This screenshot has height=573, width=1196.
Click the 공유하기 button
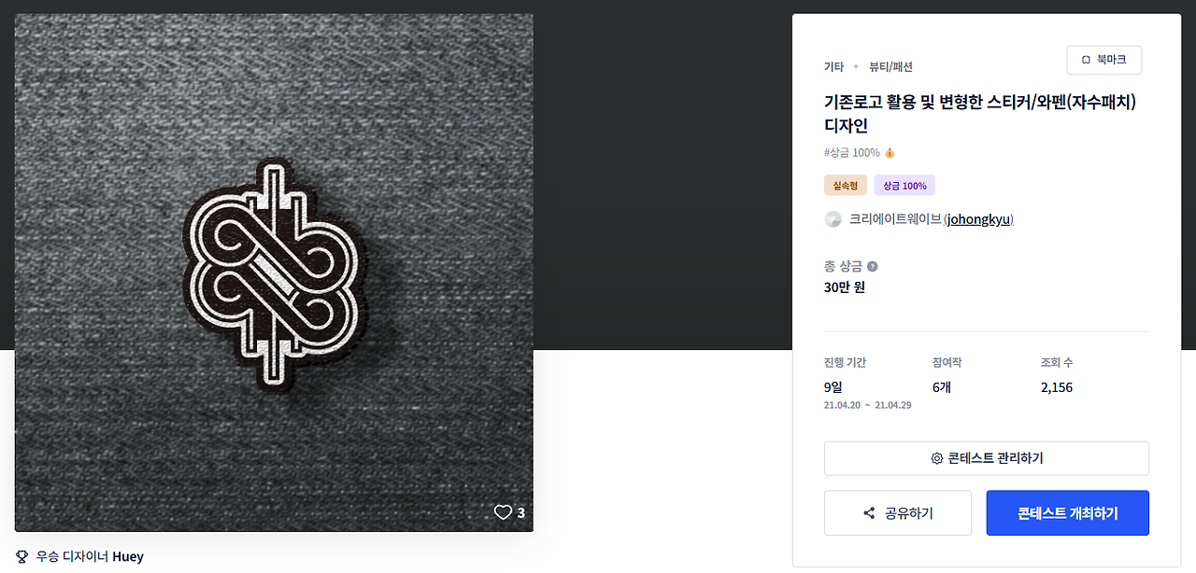897,513
